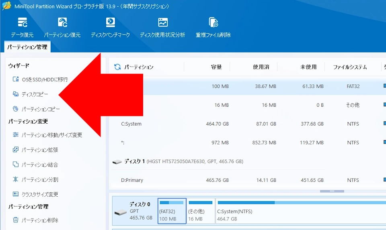Click the ウィザード section heading

[19, 65]
